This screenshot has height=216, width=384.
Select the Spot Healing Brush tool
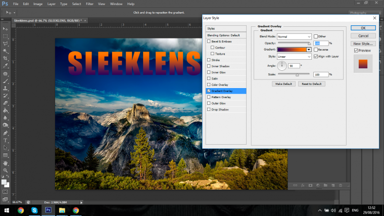(5, 73)
